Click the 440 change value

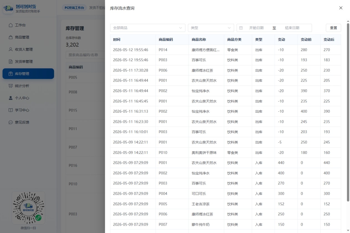(281, 163)
